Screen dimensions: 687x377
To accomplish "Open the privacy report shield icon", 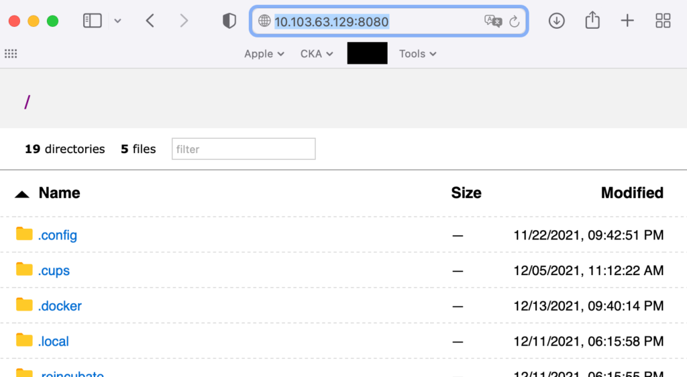I will point(229,21).
